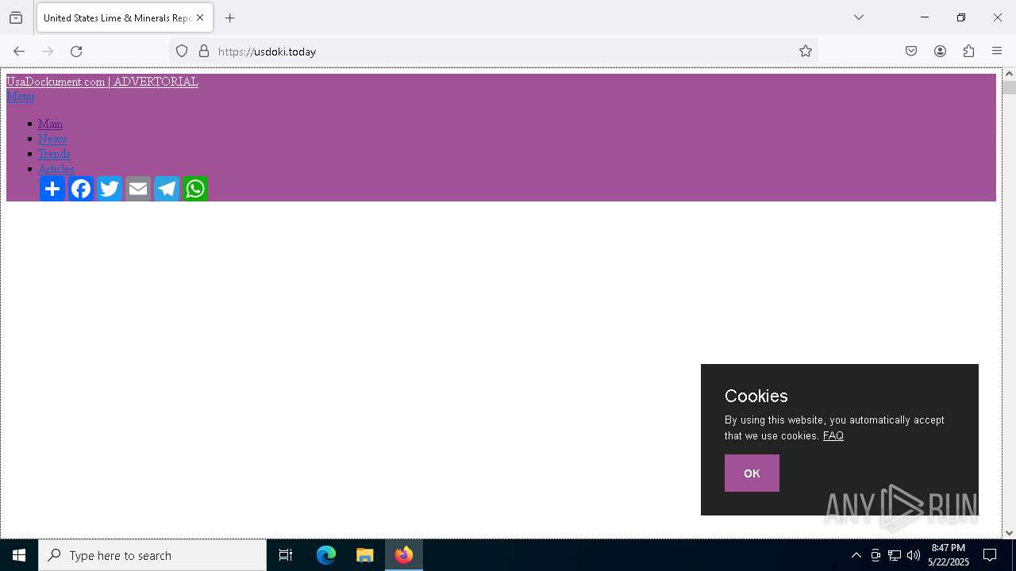Screen dimensions: 1016x571
Task: Open the cookies FAQ link
Action: 833,435
